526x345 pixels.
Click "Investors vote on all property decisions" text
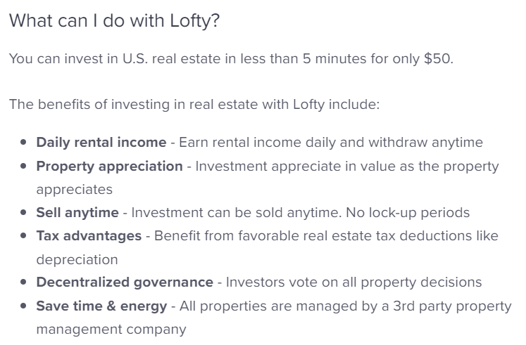354,282
